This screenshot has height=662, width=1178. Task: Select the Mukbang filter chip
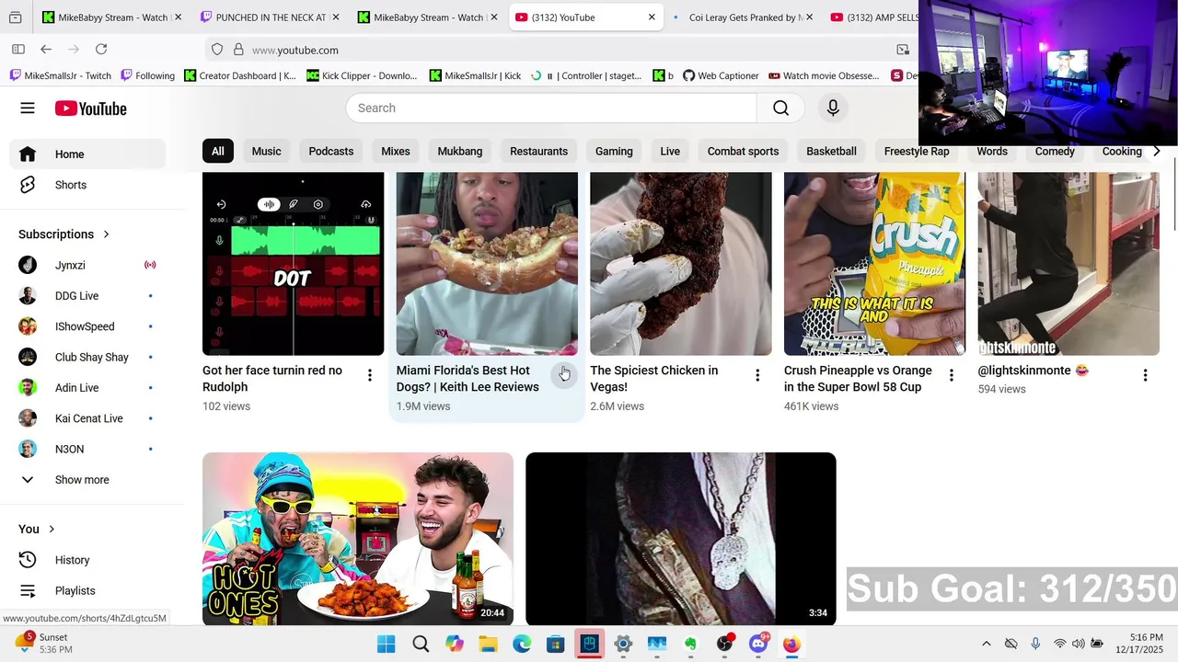pyautogui.click(x=460, y=151)
